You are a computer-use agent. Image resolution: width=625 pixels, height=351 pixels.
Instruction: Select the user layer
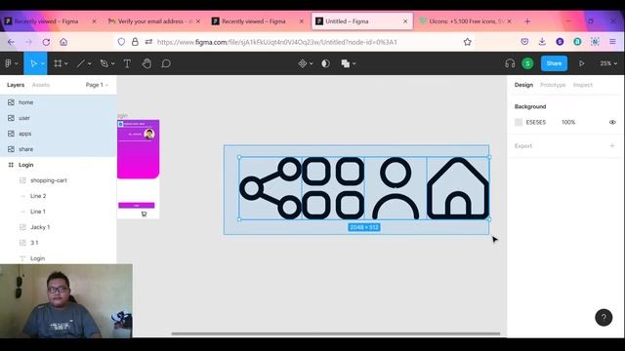[59, 118]
